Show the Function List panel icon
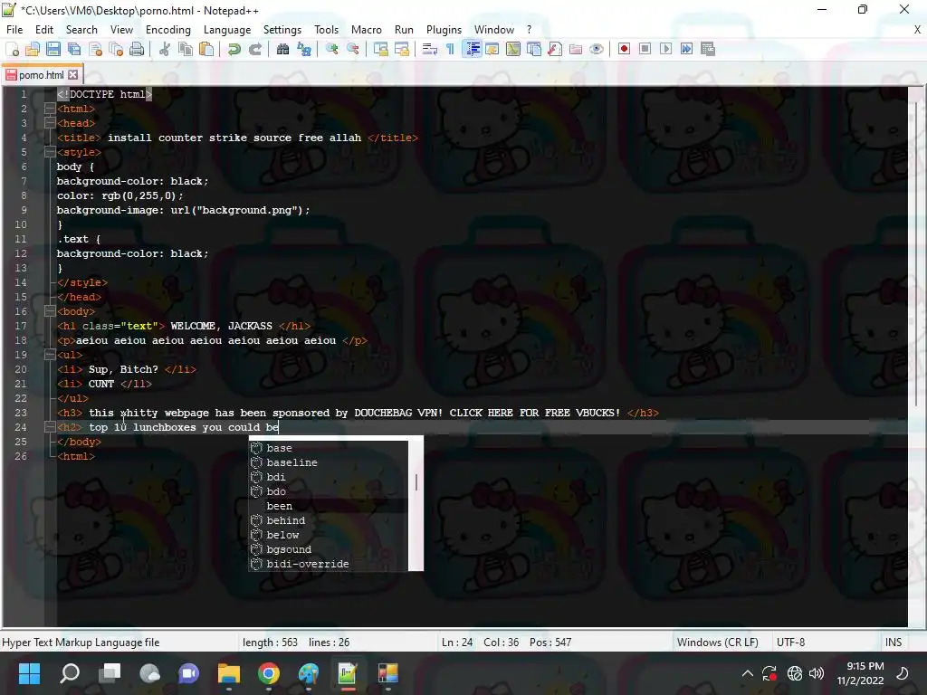This screenshot has width=927, height=695. pos(555,49)
